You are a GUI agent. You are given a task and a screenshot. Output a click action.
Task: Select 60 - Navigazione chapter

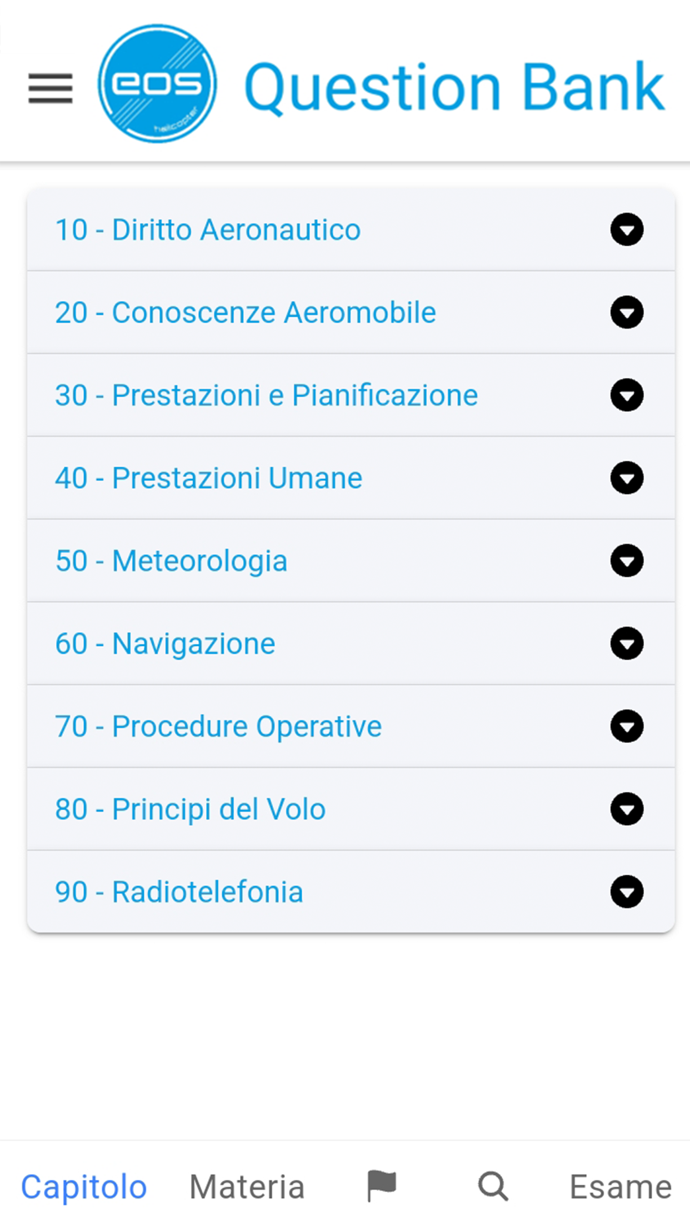click(x=351, y=644)
